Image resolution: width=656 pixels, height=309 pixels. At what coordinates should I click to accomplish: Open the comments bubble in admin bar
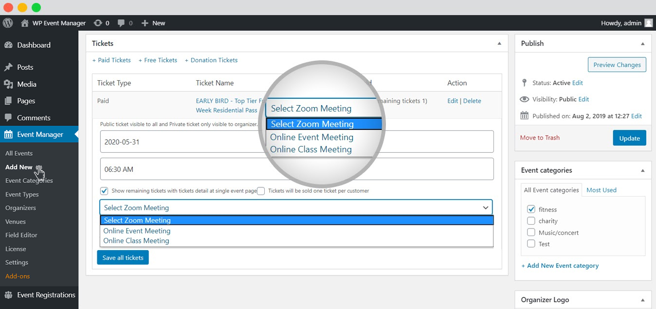[121, 23]
